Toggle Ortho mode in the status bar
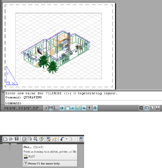 56,108
